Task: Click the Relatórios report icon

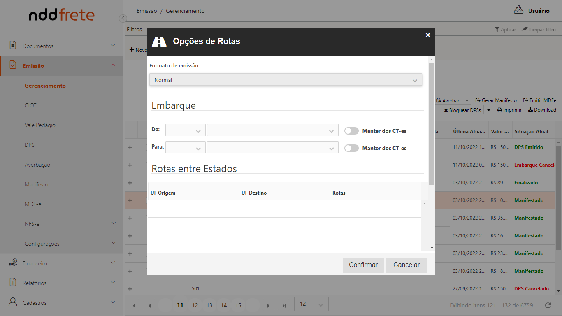Action: pyautogui.click(x=13, y=282)
